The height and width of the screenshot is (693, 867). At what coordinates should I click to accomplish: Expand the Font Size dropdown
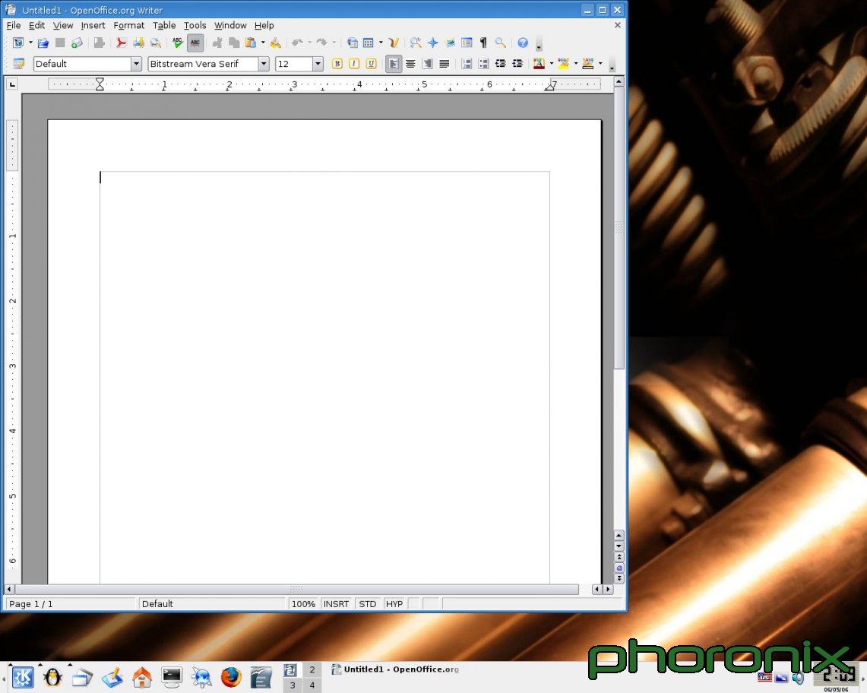click(318, 64)
